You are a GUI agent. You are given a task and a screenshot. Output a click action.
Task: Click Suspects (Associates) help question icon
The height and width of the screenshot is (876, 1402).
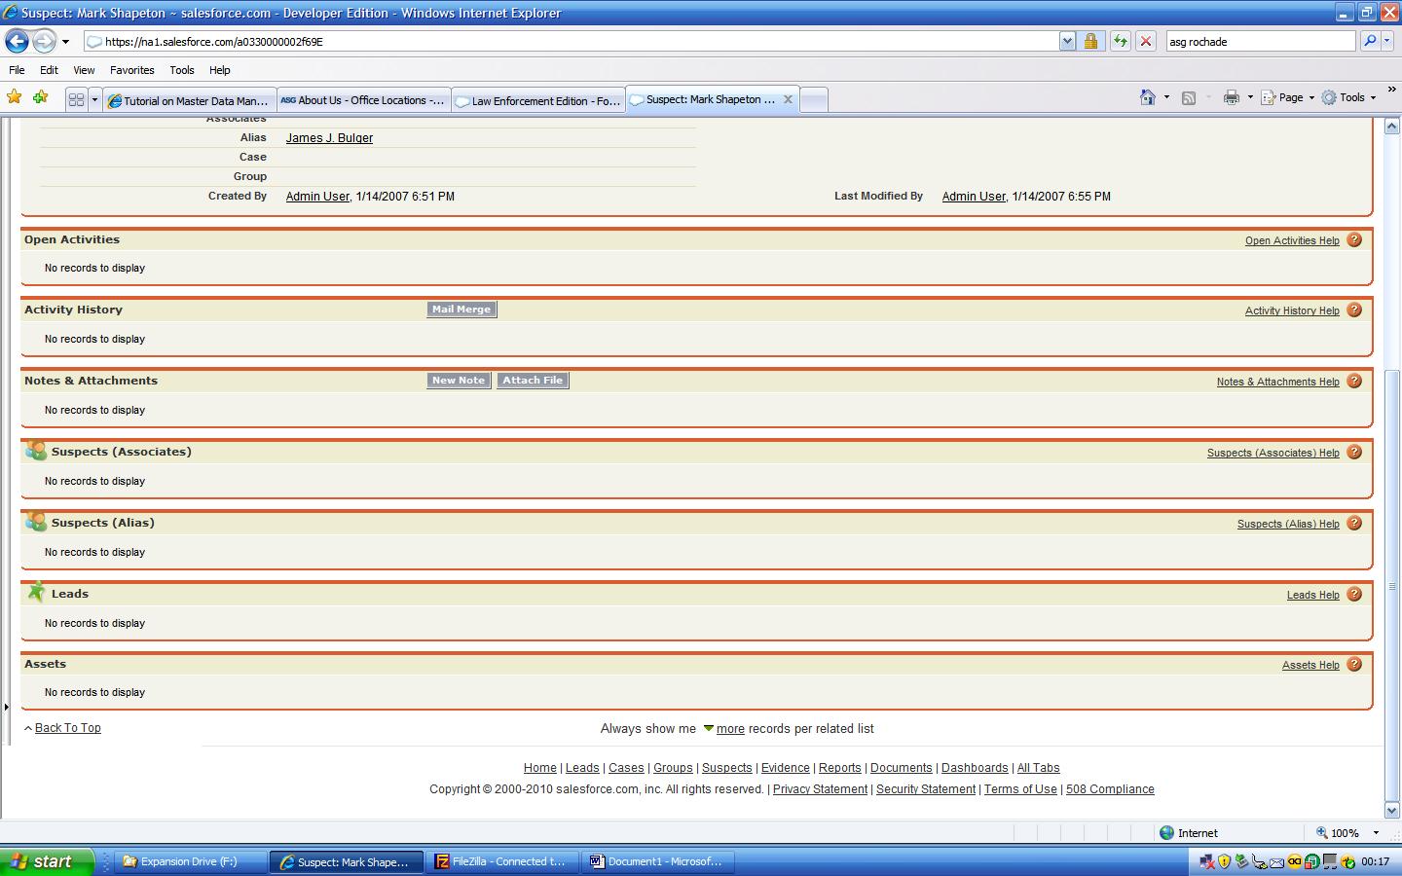tap(1354, 452)
